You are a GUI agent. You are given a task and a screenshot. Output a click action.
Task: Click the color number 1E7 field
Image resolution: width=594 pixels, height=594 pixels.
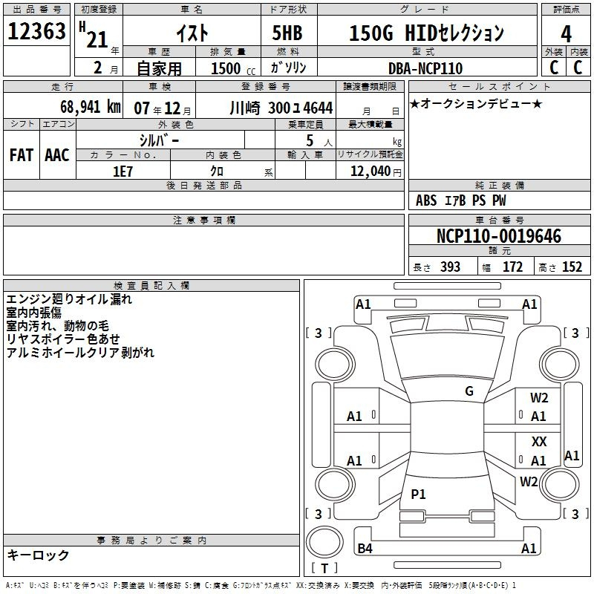click(122, 171)
